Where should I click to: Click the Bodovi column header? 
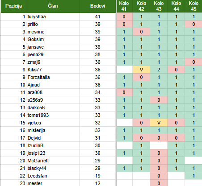pos(97,6)
